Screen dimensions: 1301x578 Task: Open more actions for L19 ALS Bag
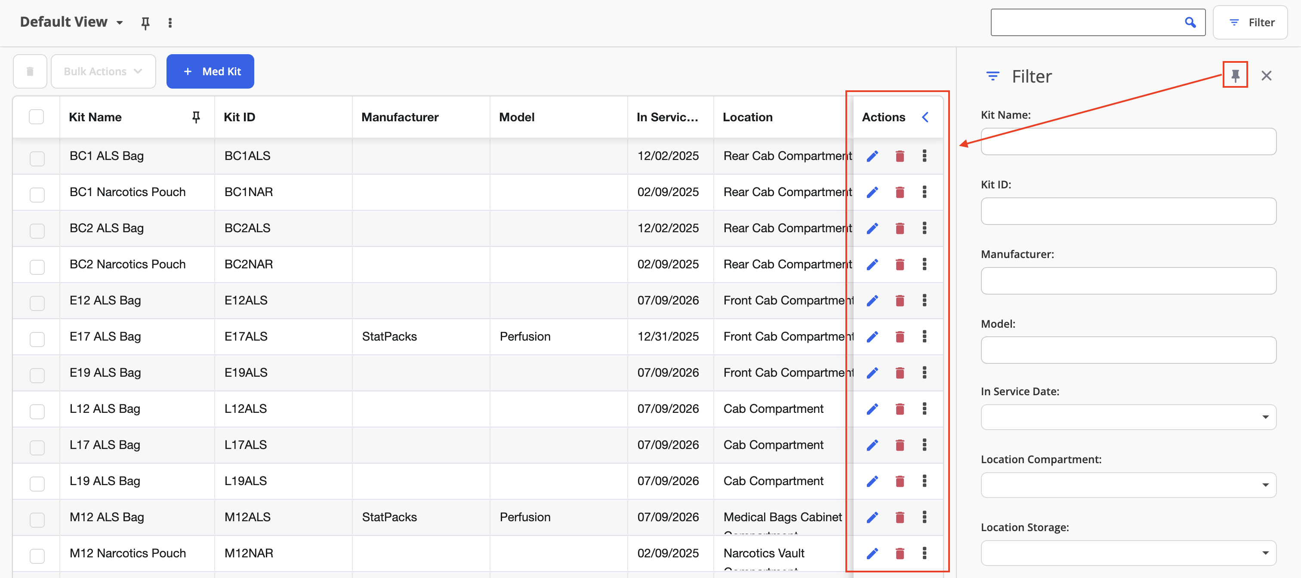[924, 481]
